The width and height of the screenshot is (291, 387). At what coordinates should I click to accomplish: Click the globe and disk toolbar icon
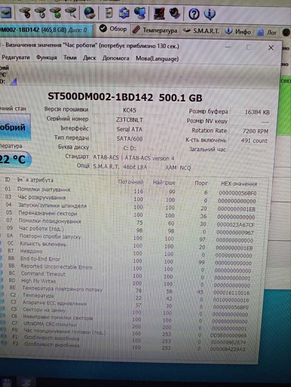pos(90,13)
